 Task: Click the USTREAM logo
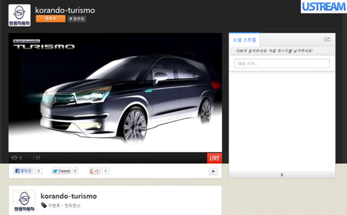[324, 6]
